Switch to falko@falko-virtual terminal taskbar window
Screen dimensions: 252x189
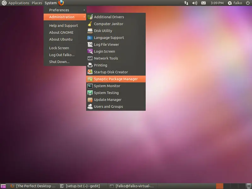[132, 186]
